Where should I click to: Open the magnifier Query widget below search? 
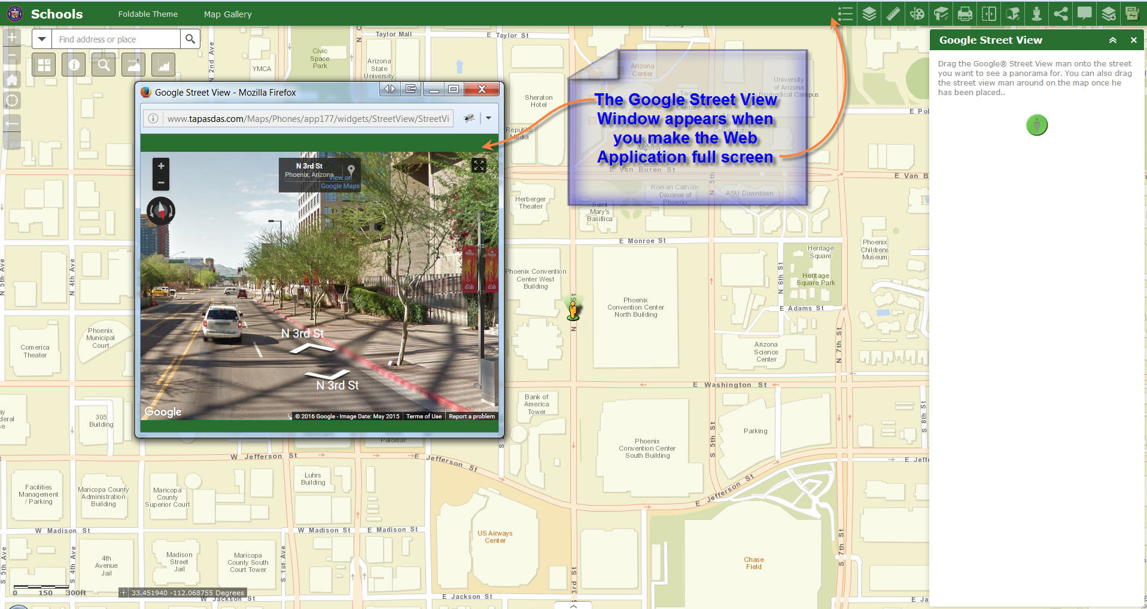point(104,65)
